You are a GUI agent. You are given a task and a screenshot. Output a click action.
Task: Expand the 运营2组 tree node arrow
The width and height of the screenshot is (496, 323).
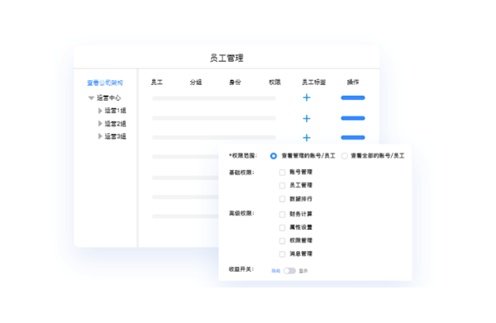[100, 124]
